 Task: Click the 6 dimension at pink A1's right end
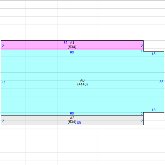(x=142, y=45)
